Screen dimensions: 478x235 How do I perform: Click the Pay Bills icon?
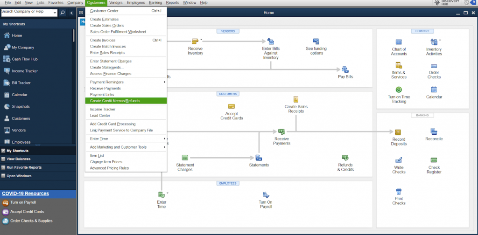(345, 69)
